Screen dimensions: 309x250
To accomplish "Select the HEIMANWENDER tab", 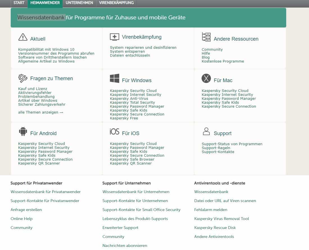I will coord(45,3).
